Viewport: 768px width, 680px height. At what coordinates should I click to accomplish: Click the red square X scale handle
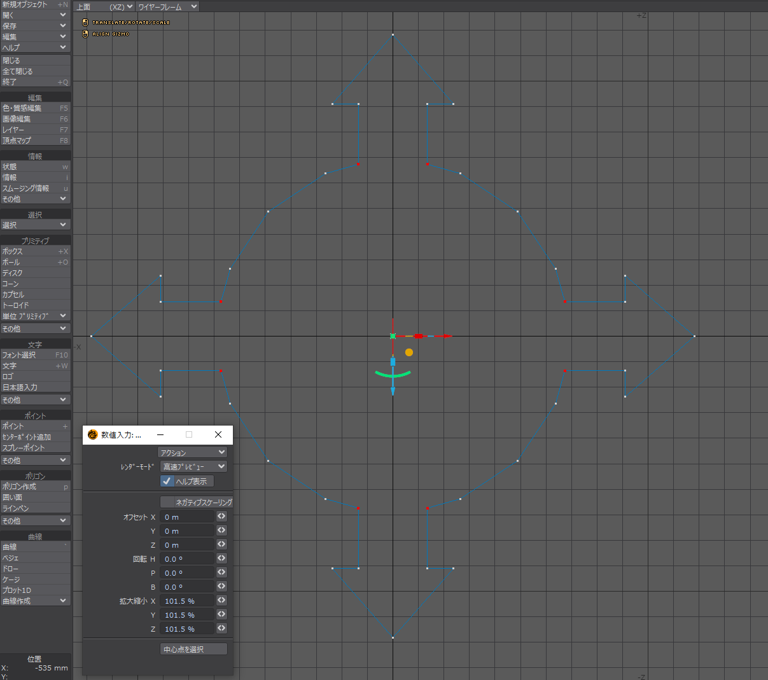tap(418, 336)
